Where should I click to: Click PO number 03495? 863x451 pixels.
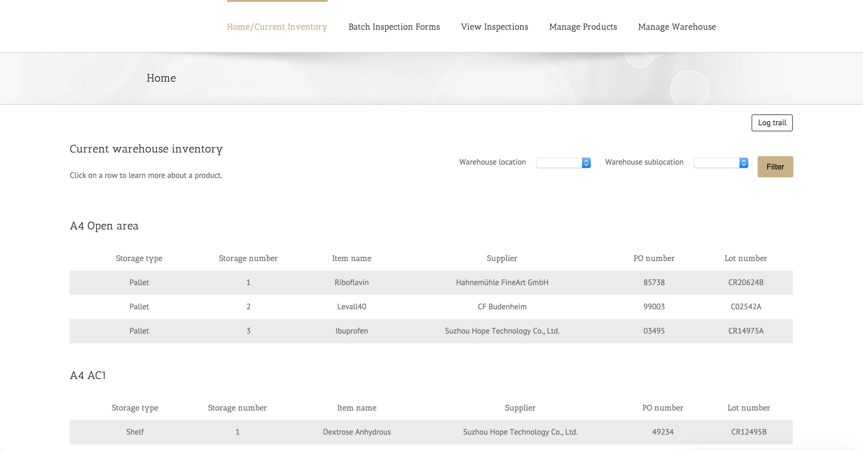pyautogui.click(x=654, y=331)
